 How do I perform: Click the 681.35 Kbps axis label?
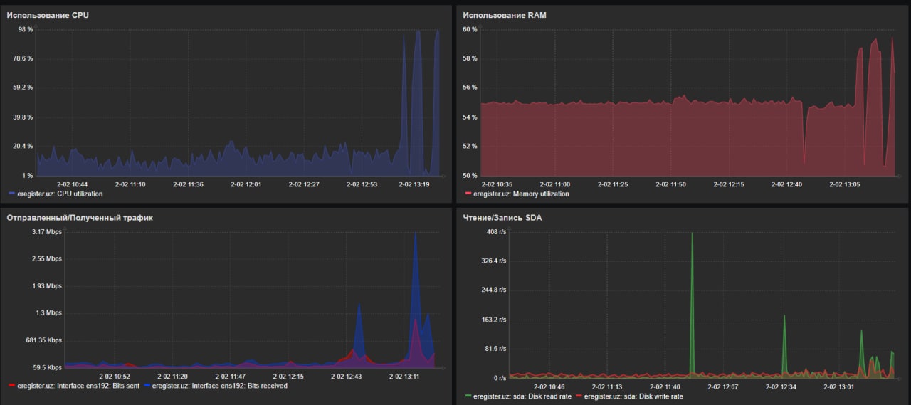coord(44,340)
